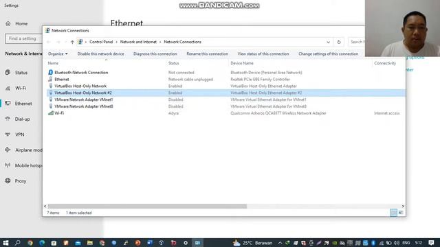Select the Bluetooth Network Connection adapter icon

[x=50, y=73]
